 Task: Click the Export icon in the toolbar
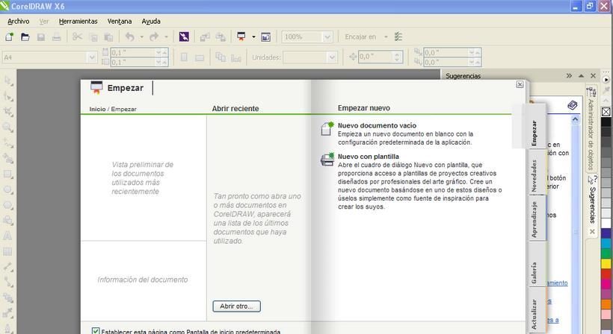click(221, 37)
